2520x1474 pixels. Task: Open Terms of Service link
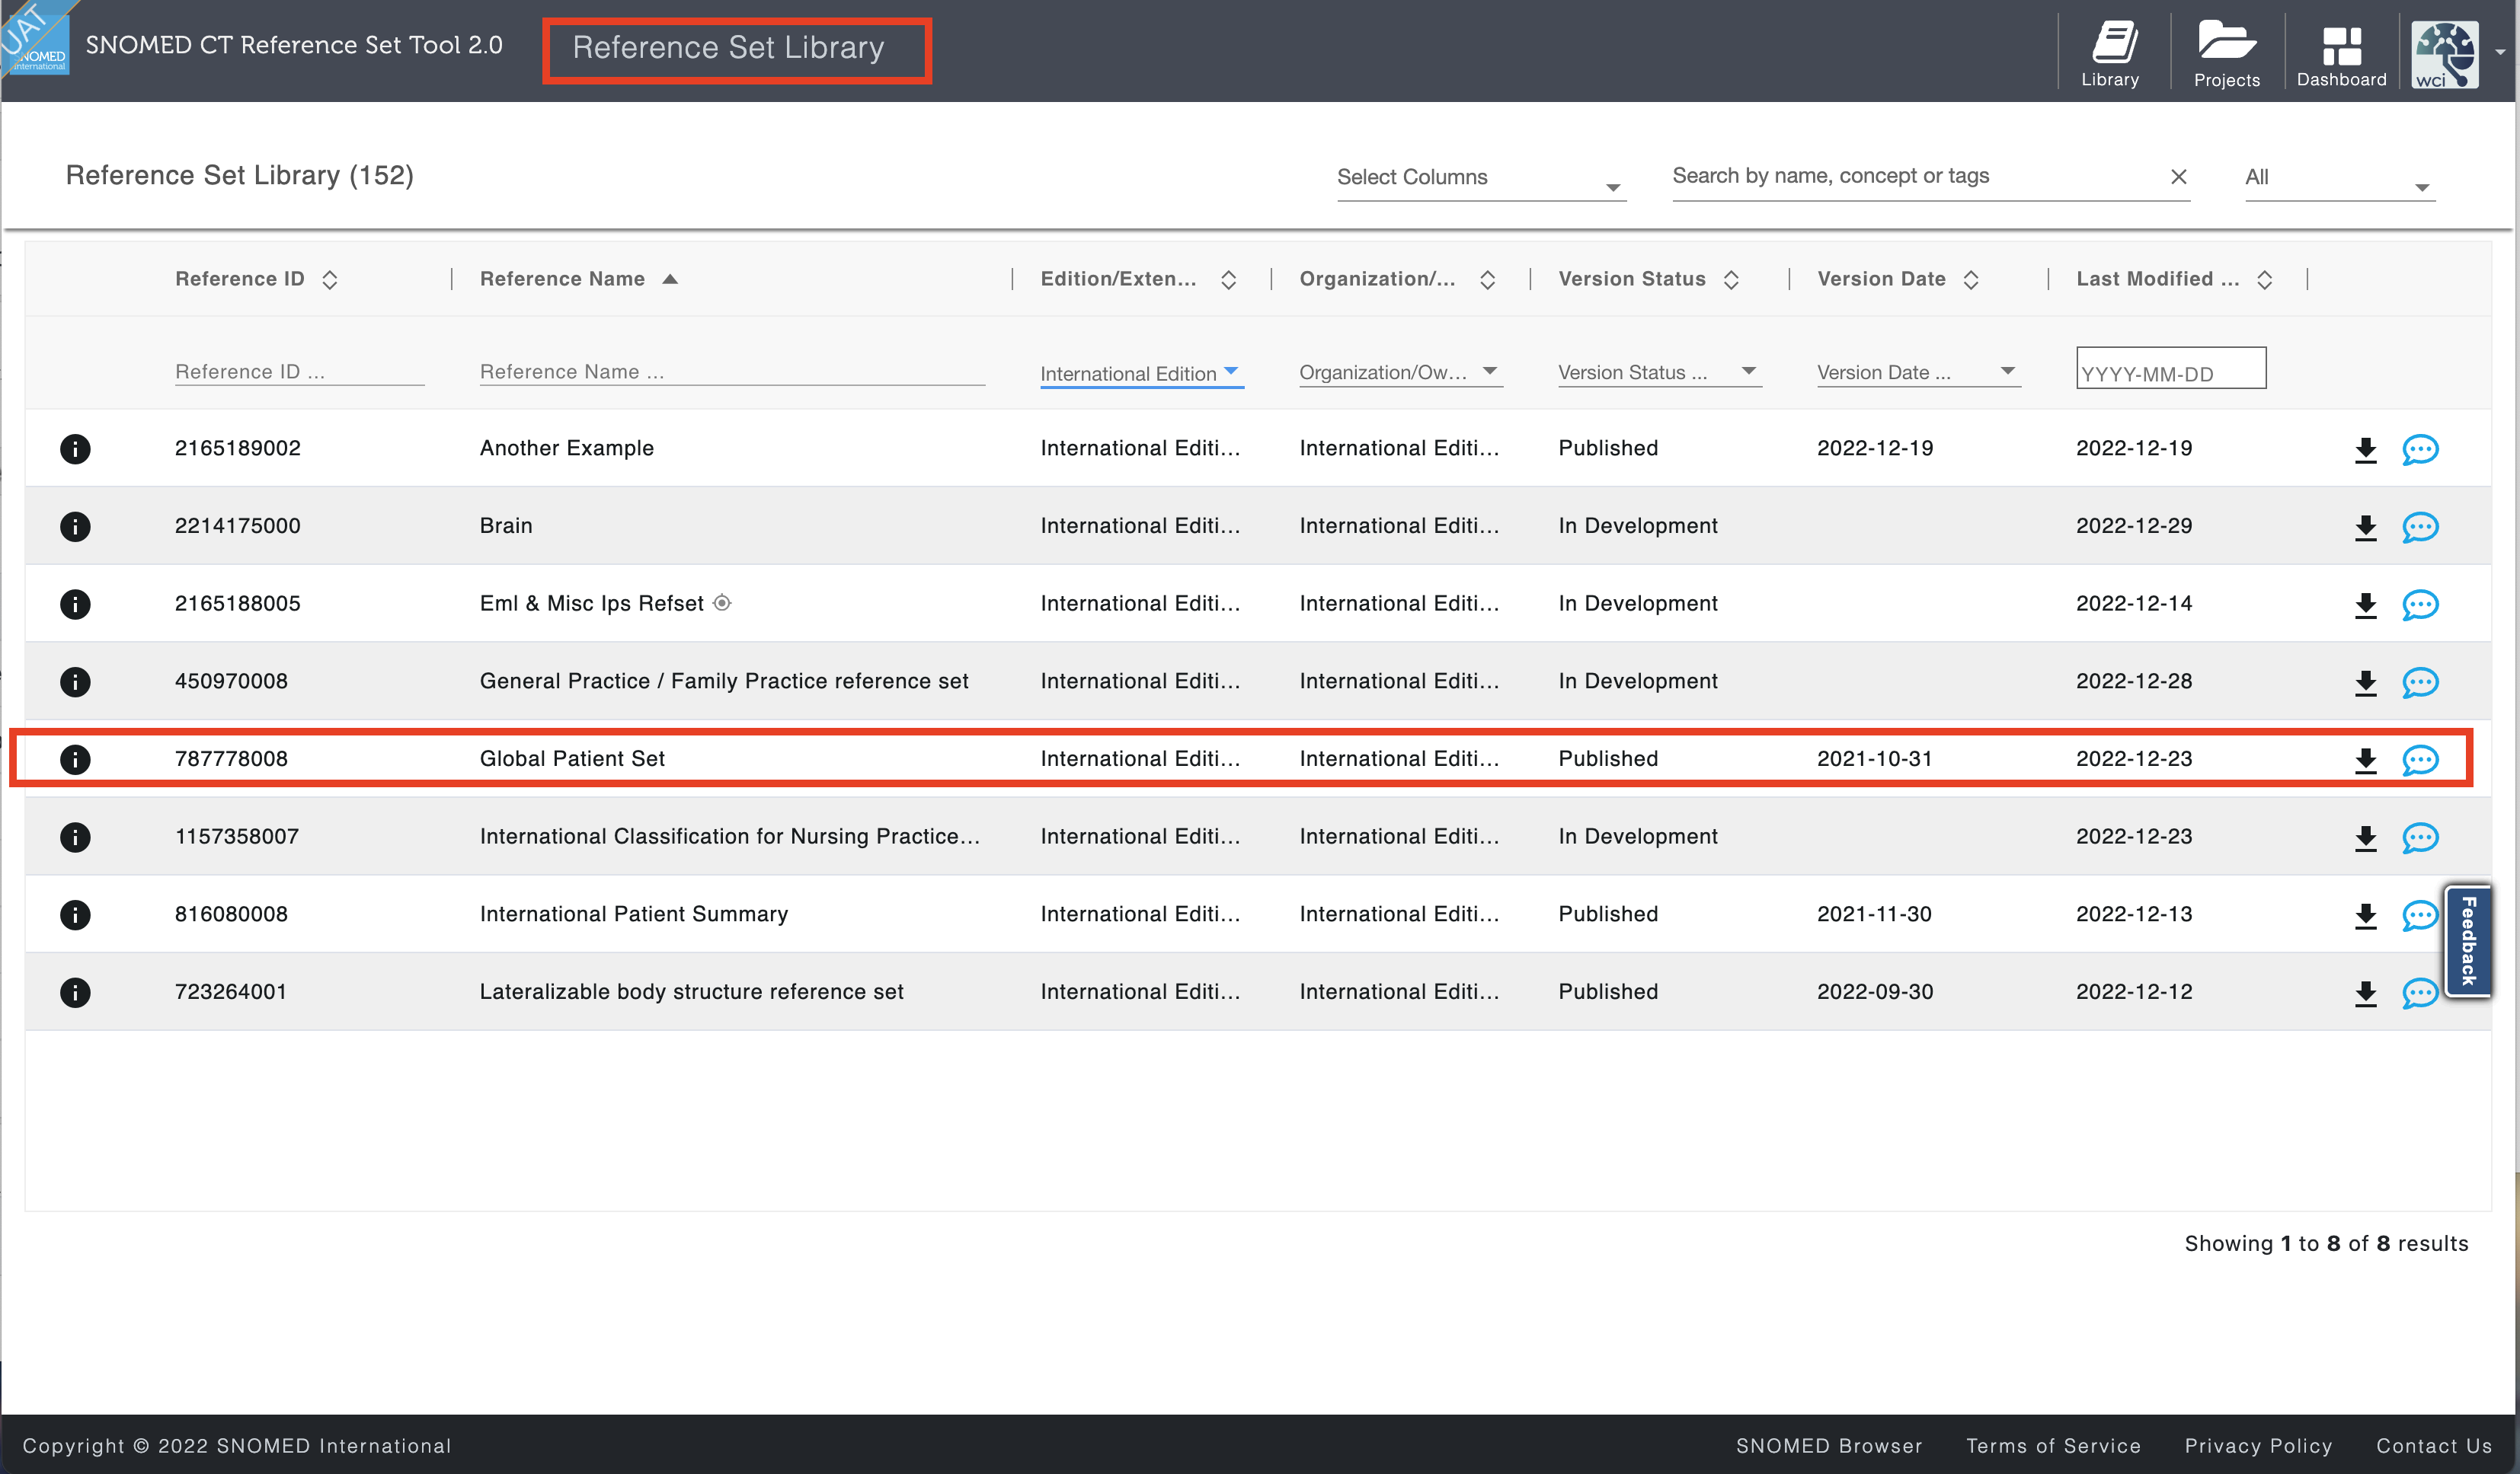coord(2053,1445)
